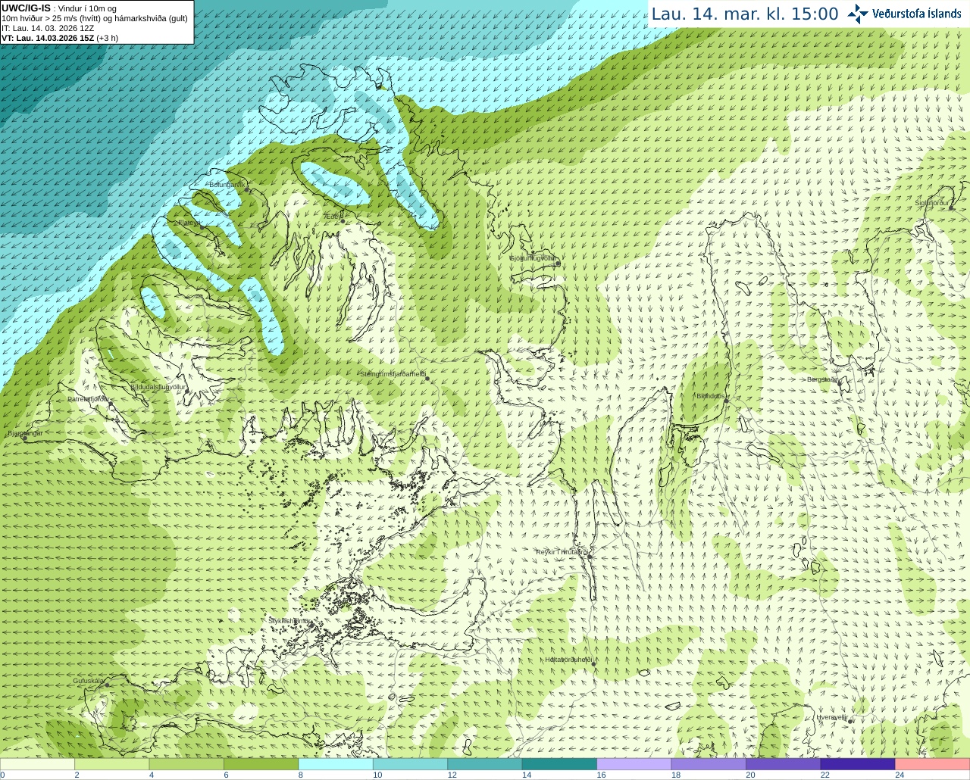Select the 'Lau. 14. mar. kl. 15:00' timestamp
Viewport: 970px width, 780px height.
(745, 14)
